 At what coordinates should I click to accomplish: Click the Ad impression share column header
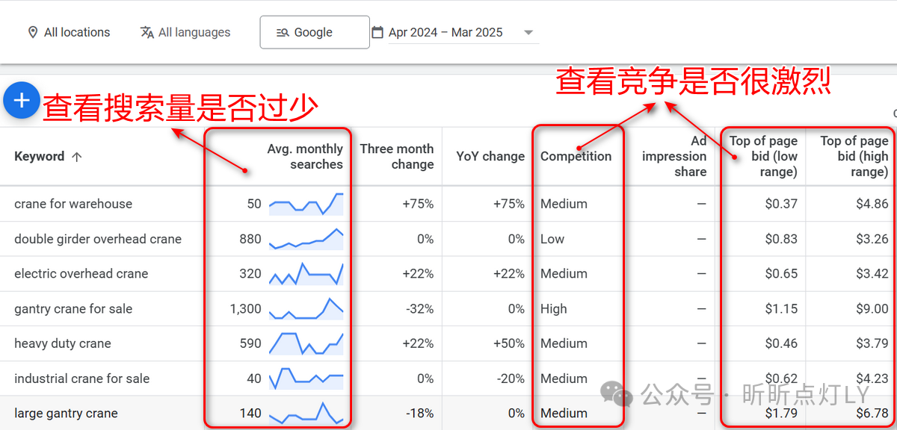674,156
